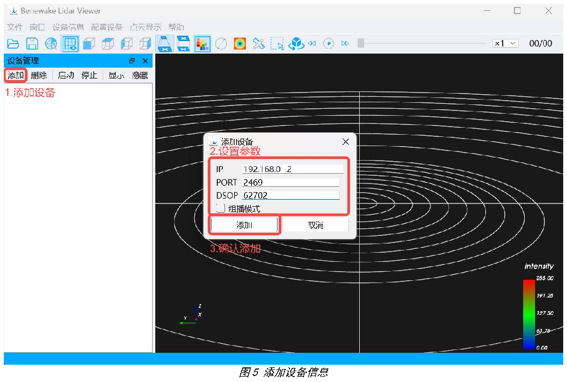Click the PORT input field showing 2469

click(291, 182)
